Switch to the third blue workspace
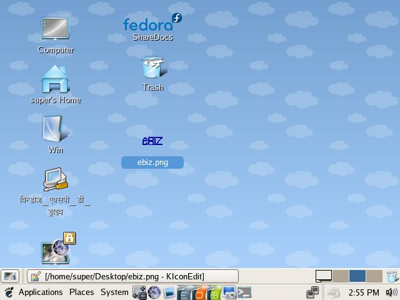Image resolution: width=400 pixels, height=300 pixels. pyautogui.click(x=357, y=276)
